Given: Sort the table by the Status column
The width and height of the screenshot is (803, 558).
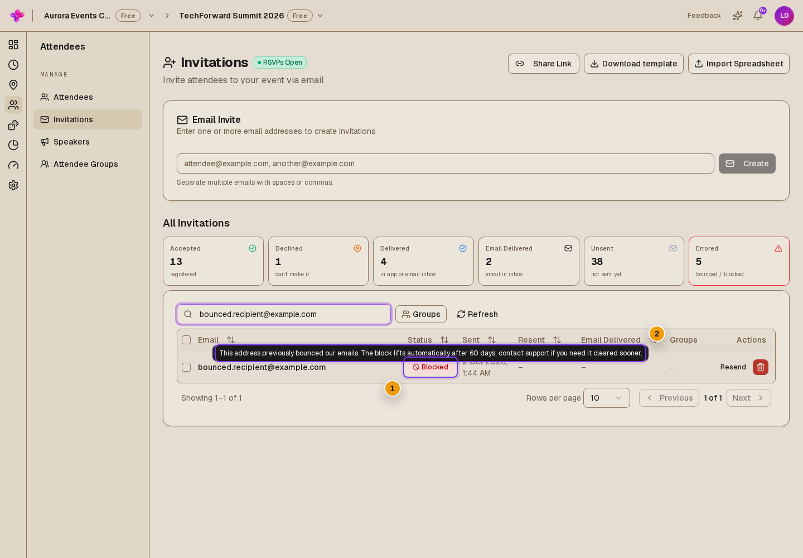Looking at the screenshot, I should coord(444,340).
